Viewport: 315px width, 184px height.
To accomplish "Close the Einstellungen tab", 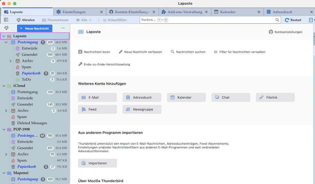I will (x=101, y=12).
